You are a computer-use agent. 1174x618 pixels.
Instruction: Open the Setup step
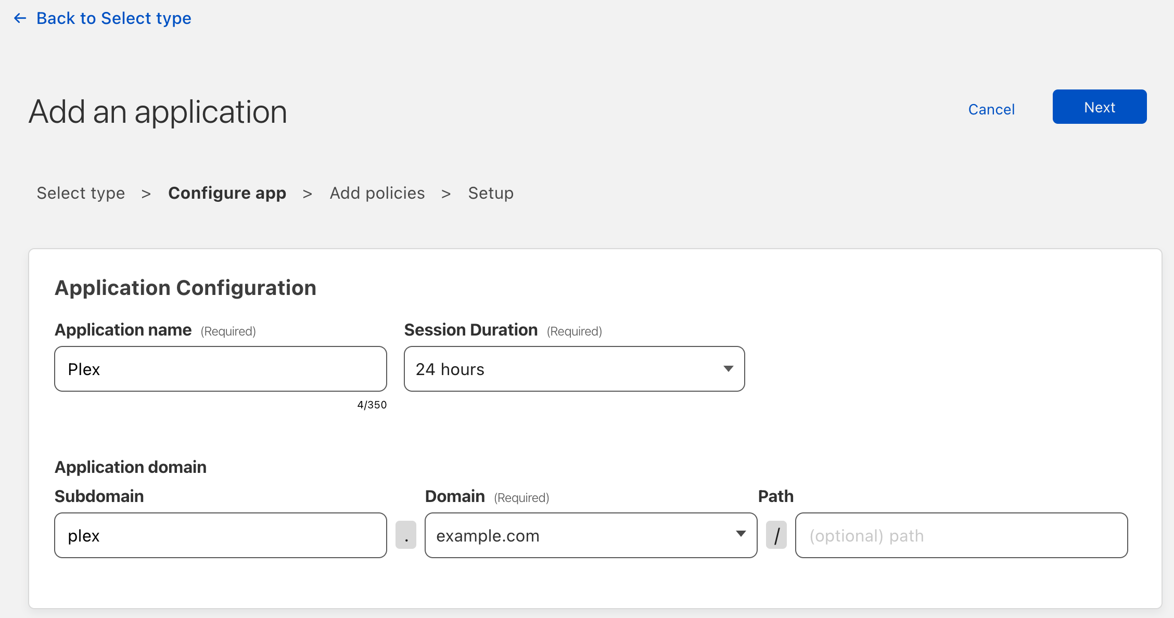tap(490, 193)
